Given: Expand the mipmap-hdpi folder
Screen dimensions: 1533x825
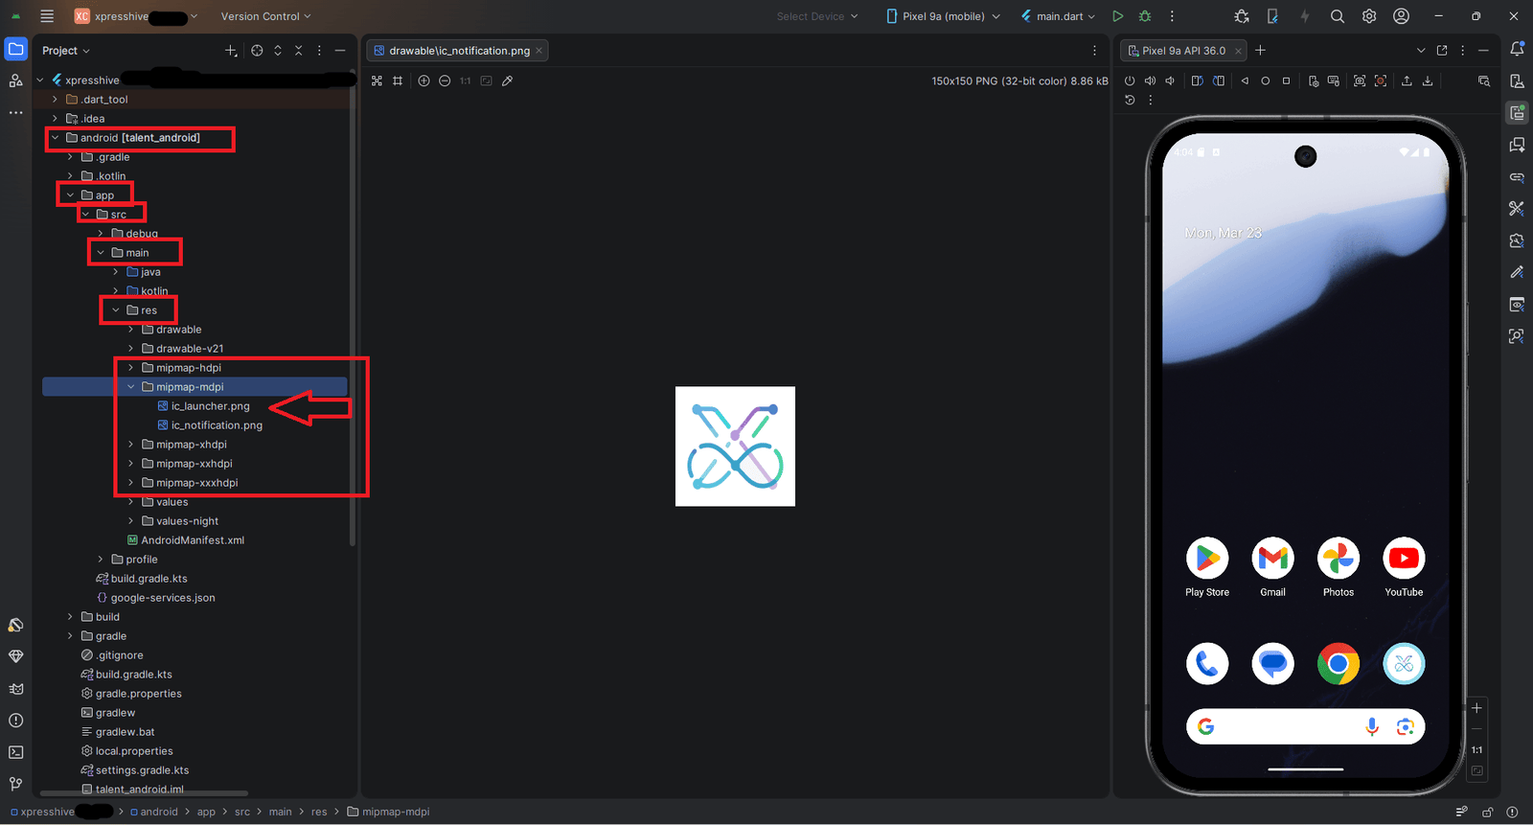Looking at the screenshot, I should click(131, 368).
